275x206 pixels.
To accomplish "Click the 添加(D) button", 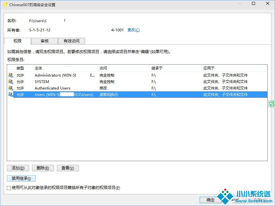I will pos(18,168).
